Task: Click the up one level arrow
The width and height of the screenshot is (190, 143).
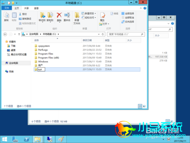Action: [x=19, y=34]
